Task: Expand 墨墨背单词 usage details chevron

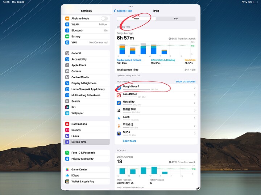Action: [x=195, y=111]
